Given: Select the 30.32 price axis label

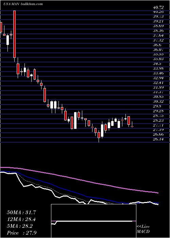Looking at the screenshot, I should point(158,102).
